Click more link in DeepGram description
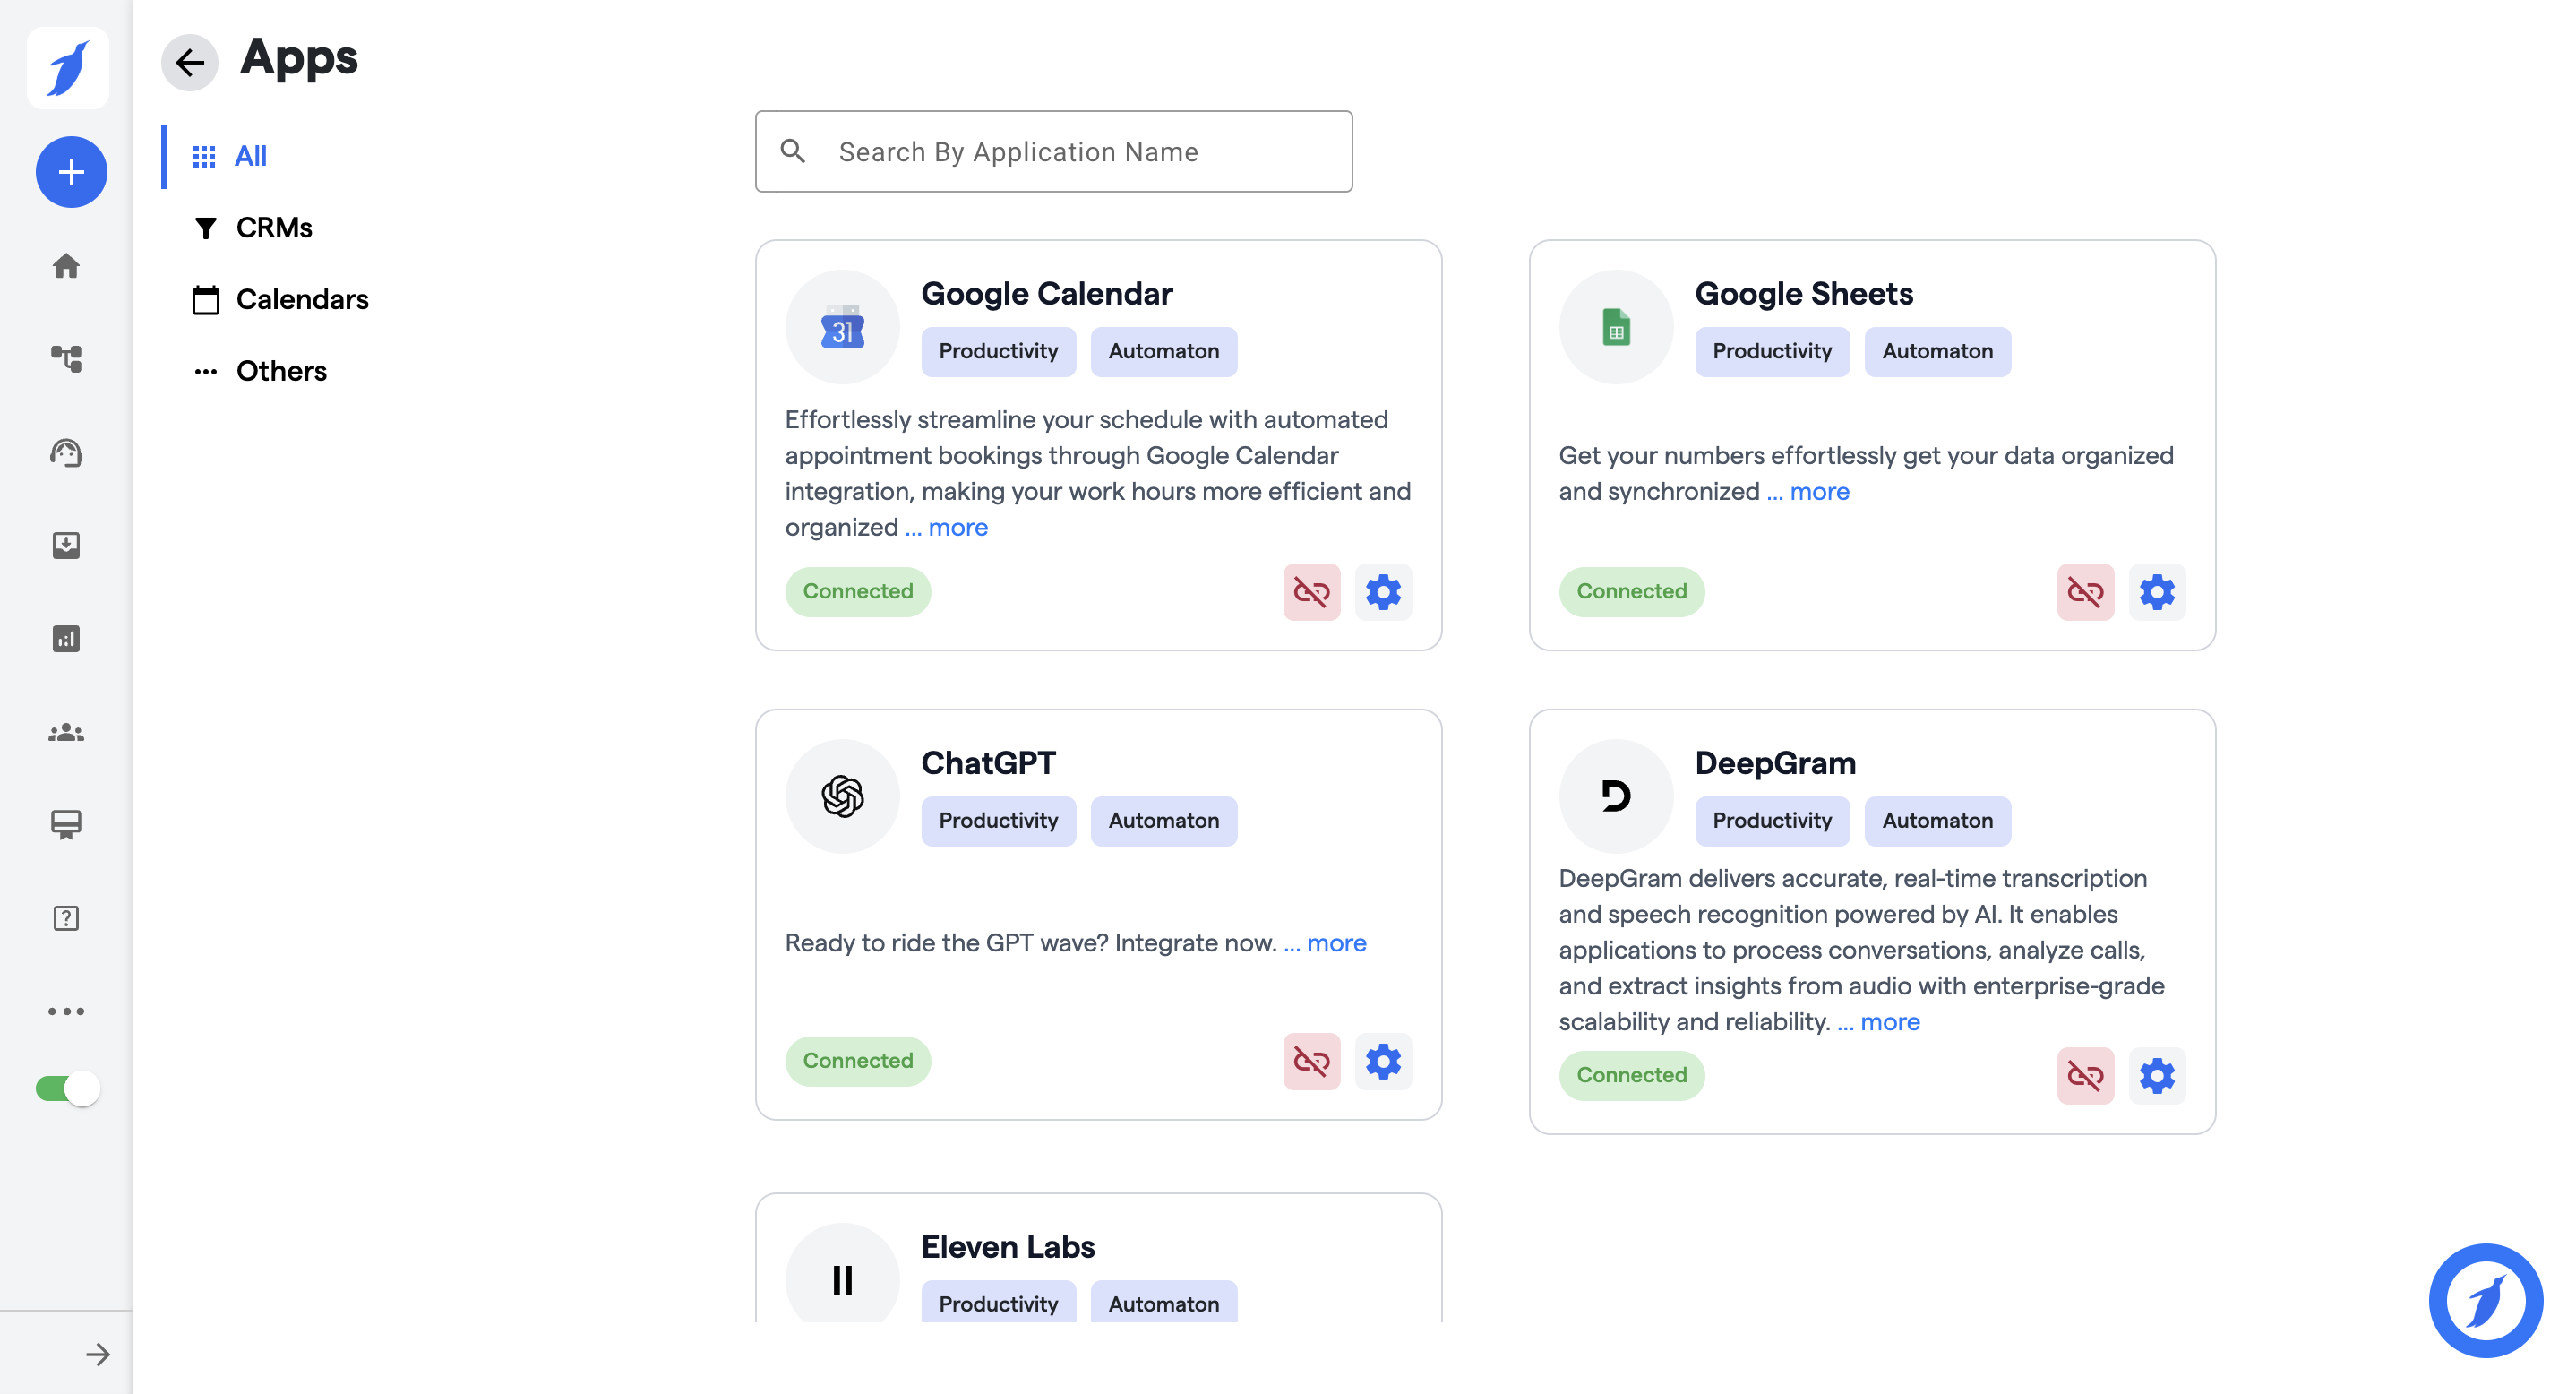The image size is (2576, 1394). pos(1889,1021)
